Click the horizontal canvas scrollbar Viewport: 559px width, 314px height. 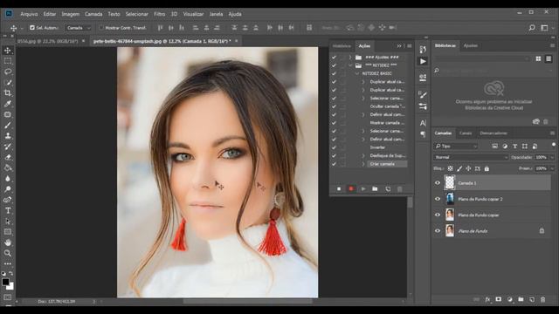[x=248, y=302]
